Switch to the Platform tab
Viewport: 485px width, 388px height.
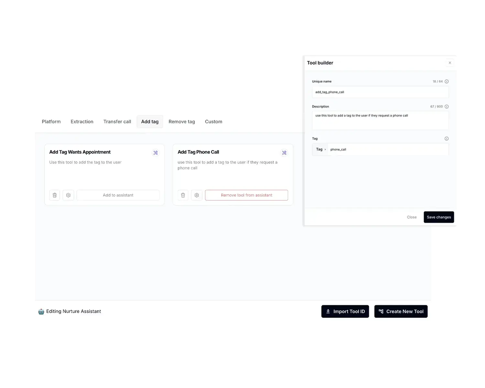51,122
